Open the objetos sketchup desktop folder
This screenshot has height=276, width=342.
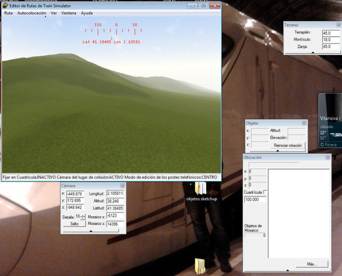point(201,191)
